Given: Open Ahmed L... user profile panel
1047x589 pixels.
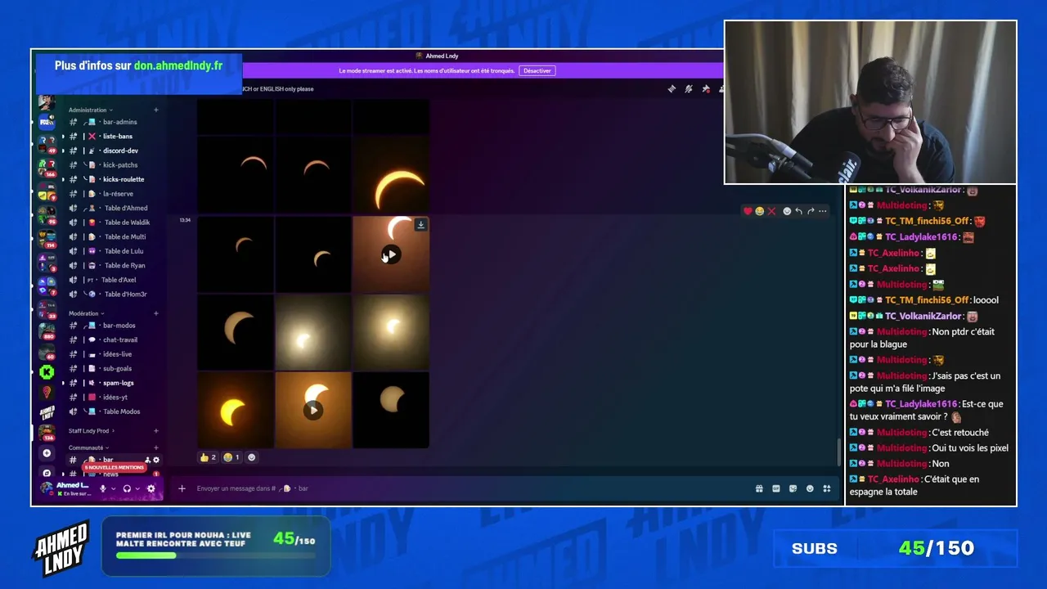Looking at the screenshot, I should tap(65, 488).
